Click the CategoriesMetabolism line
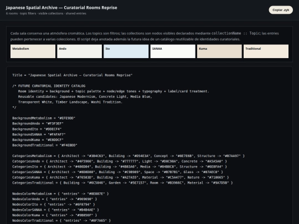 128,156
